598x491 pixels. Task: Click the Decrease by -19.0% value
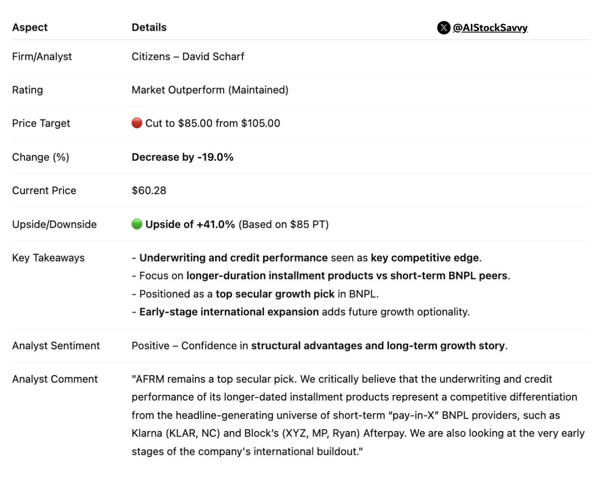pos(182,157)
